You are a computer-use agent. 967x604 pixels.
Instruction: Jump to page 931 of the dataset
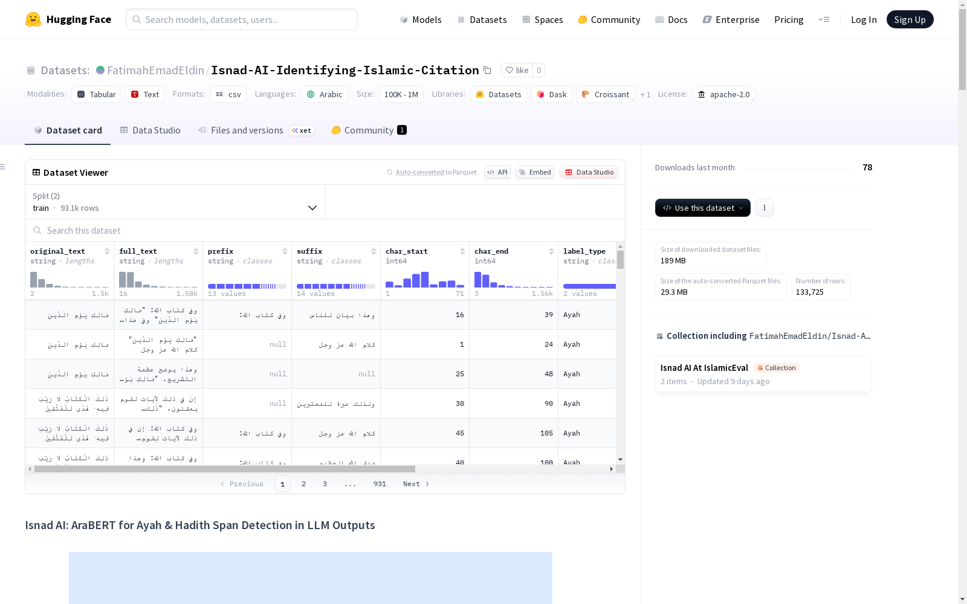[380, 484]
